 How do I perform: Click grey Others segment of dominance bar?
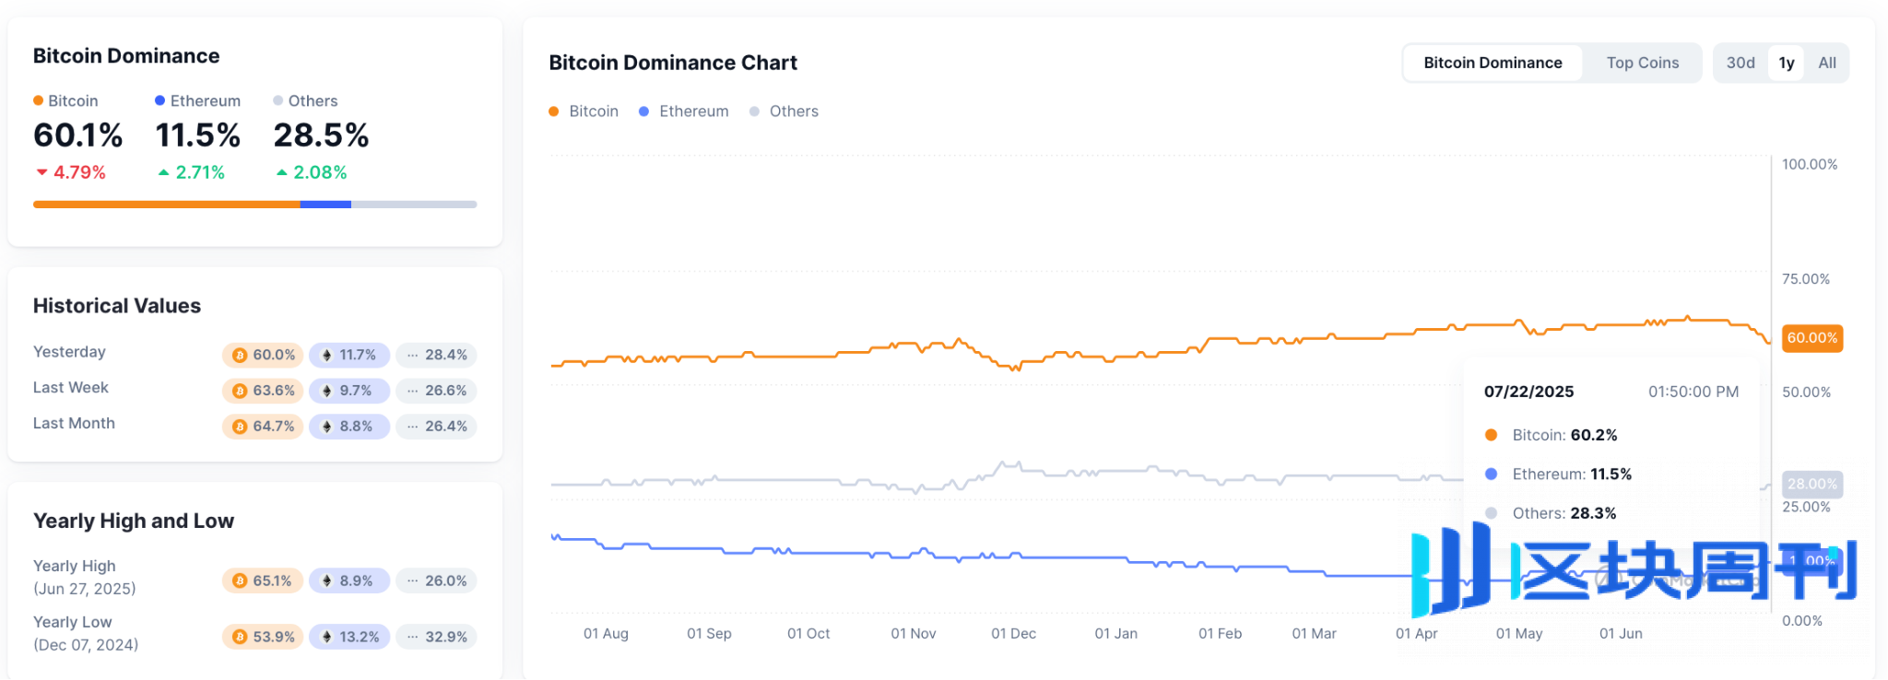coord(414,205)
